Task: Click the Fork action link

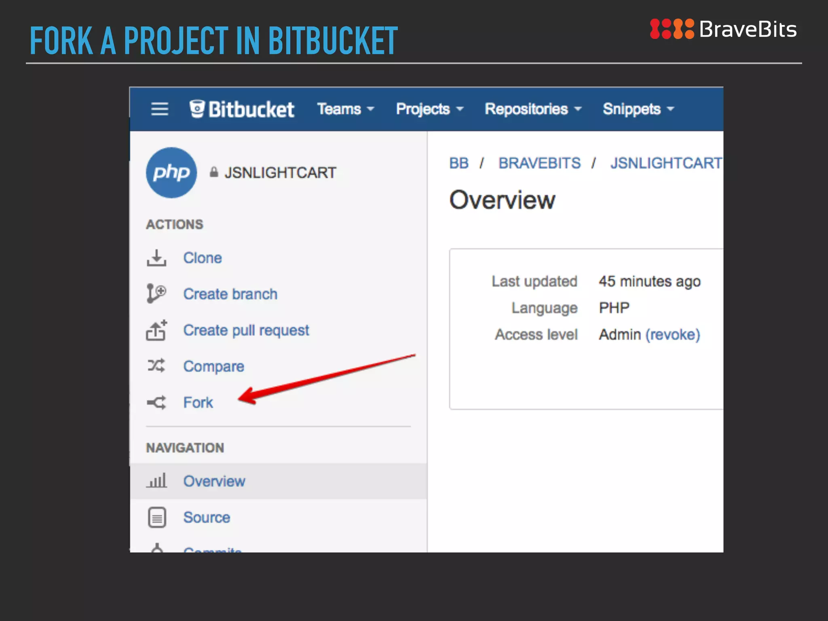Action: 198,403
